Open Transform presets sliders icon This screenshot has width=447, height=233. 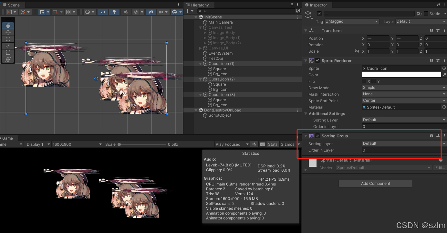438,30
